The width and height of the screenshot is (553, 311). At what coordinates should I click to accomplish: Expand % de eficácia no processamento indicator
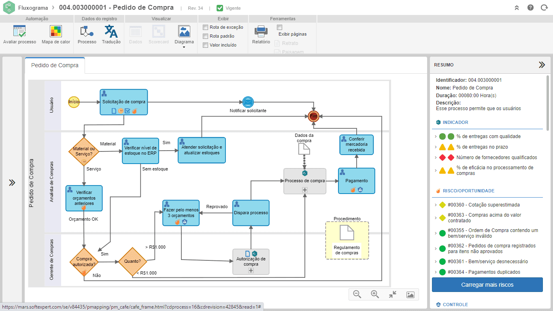pos(436,170)
